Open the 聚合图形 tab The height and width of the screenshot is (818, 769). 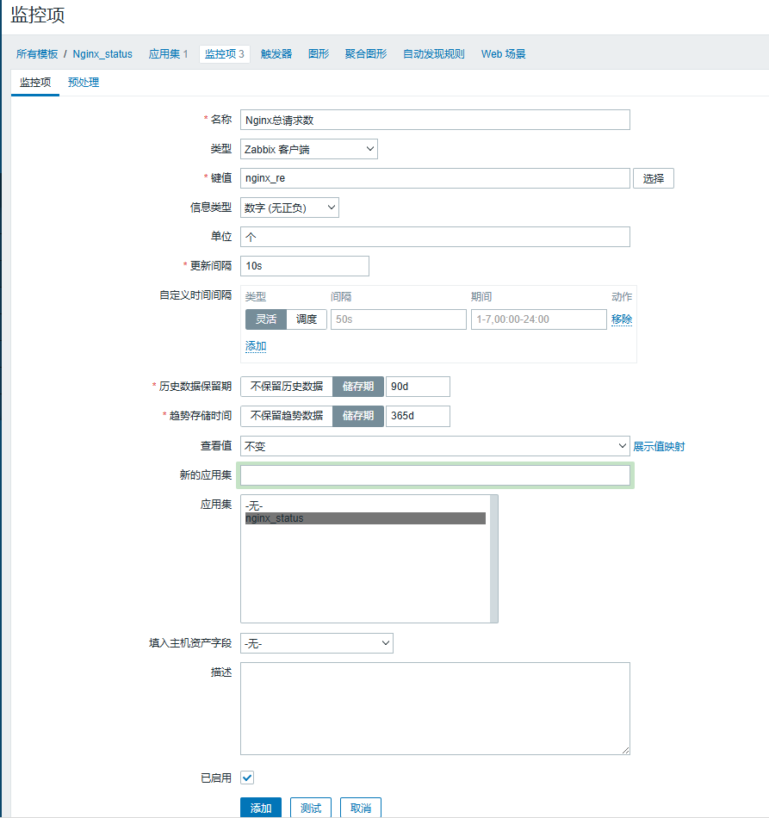click(366, 53)
